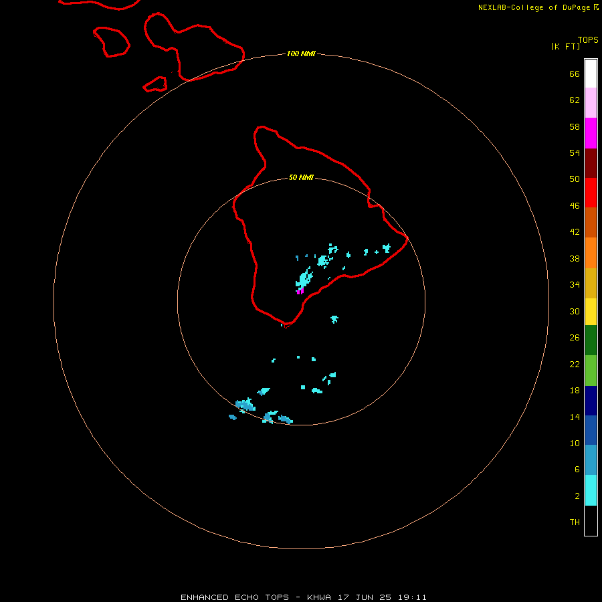
Task: Click the "50 NMI" range ring label
Action: point(301,177)
